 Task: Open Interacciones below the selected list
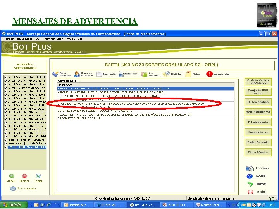coord(23,188)
